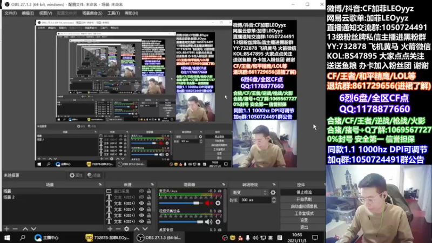Open the 视频采集设备 audio settings gear
Viewport: 432px width, 243px height.
click(x=218, y=222)
